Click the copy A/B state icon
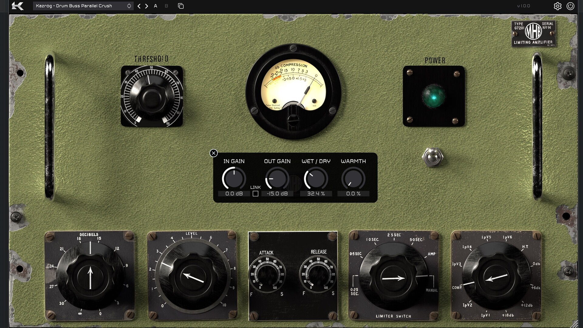The image size is (583, 328). tap(181, 6)
